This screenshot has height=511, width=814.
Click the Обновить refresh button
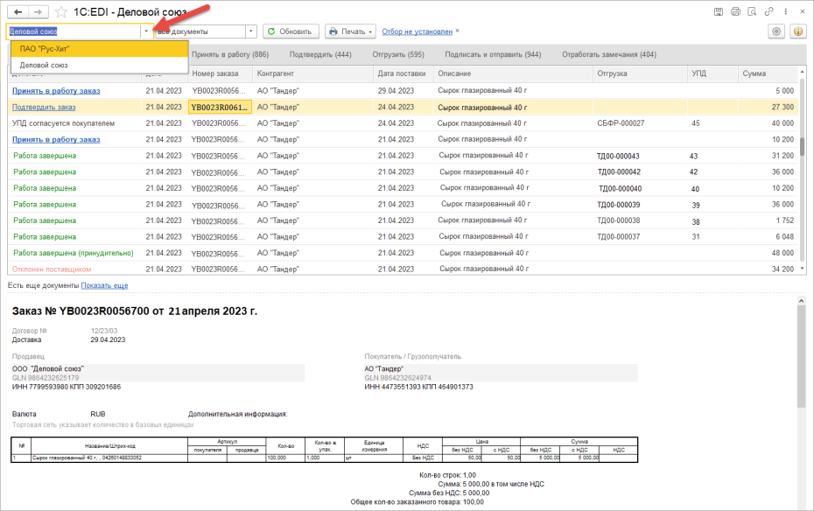point(290,31)
